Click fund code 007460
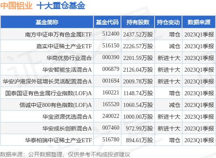 pyautogui.click(x=111, y=128)
